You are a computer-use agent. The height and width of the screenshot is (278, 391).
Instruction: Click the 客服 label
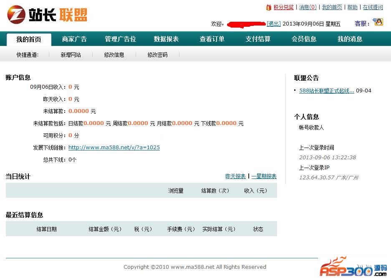point(362,24)
